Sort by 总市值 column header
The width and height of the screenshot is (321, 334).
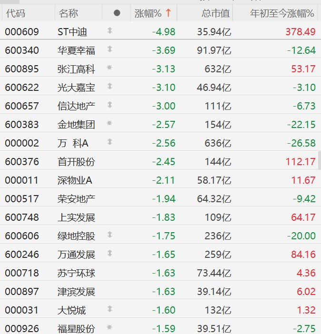[x=215, y=13]
